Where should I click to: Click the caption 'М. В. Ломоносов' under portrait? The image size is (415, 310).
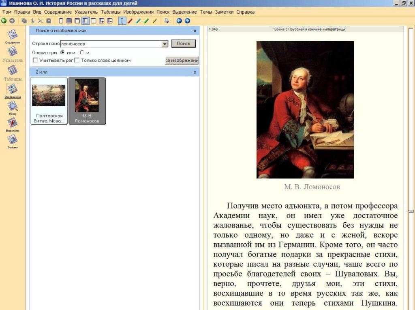[312, 187]
